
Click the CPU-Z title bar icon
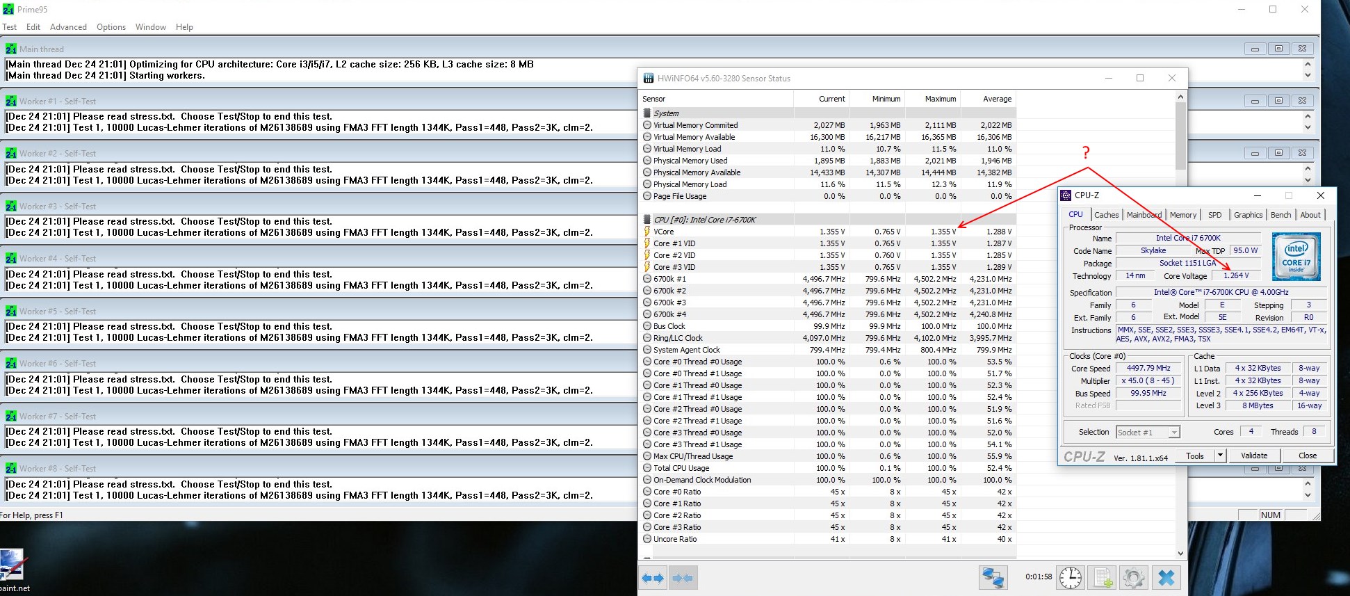pos(1066,195)
